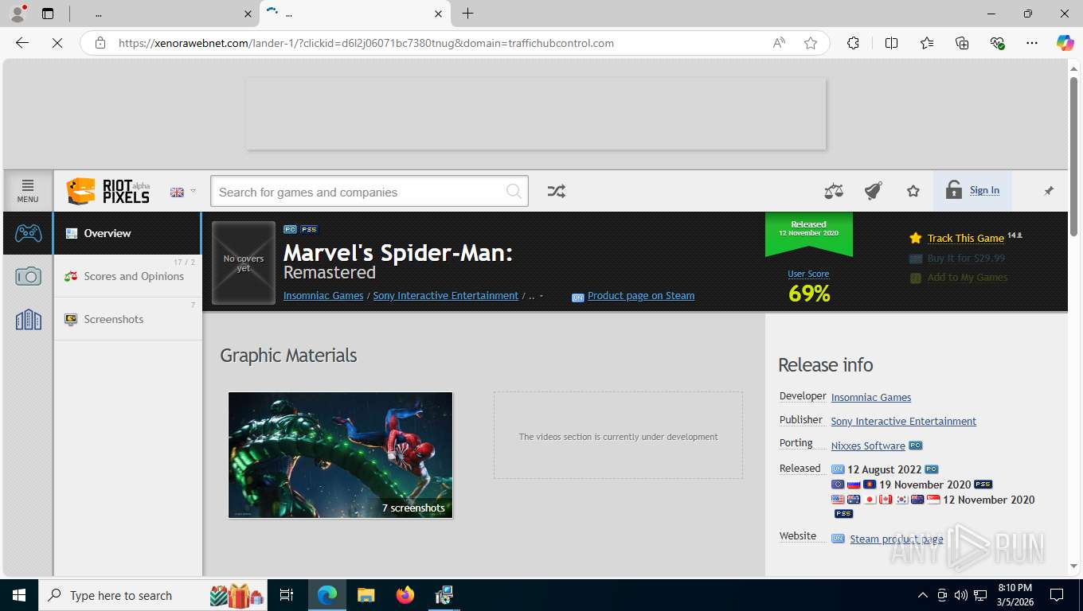Open Steam product page website link
The height and width of the screenshot is (611, 1083).
(x=897, y=539)
